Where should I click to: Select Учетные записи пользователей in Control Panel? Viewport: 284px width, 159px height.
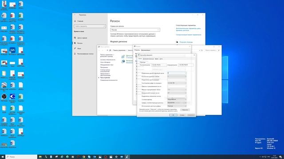point(105,71)
